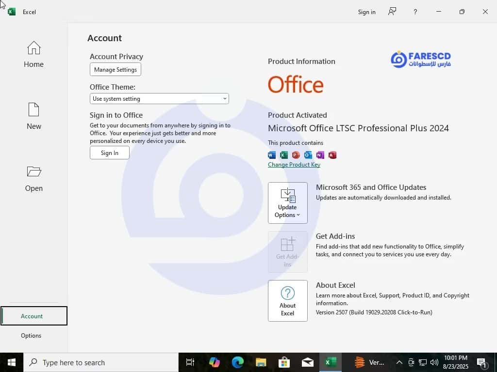
Task: Launch Copilot from the taskbar
Action: click(214, 362)
